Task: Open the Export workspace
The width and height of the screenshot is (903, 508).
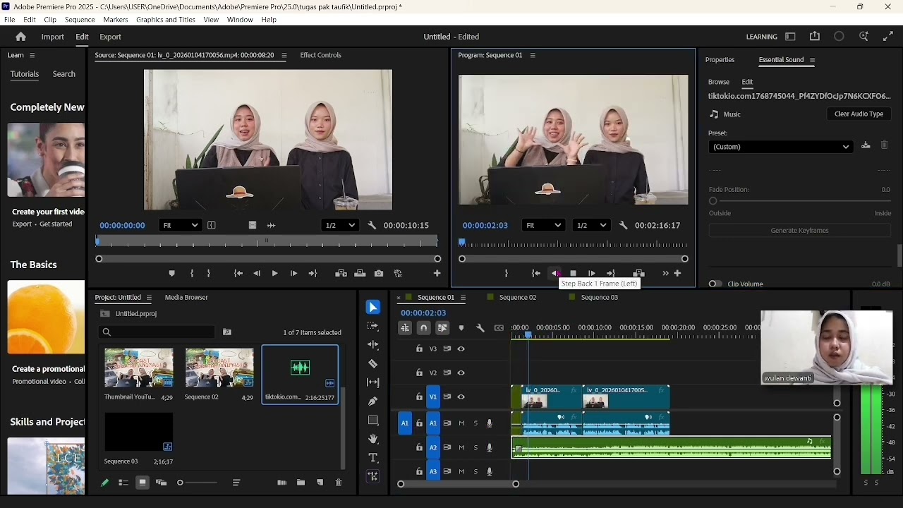Action: tap(110, 37)
